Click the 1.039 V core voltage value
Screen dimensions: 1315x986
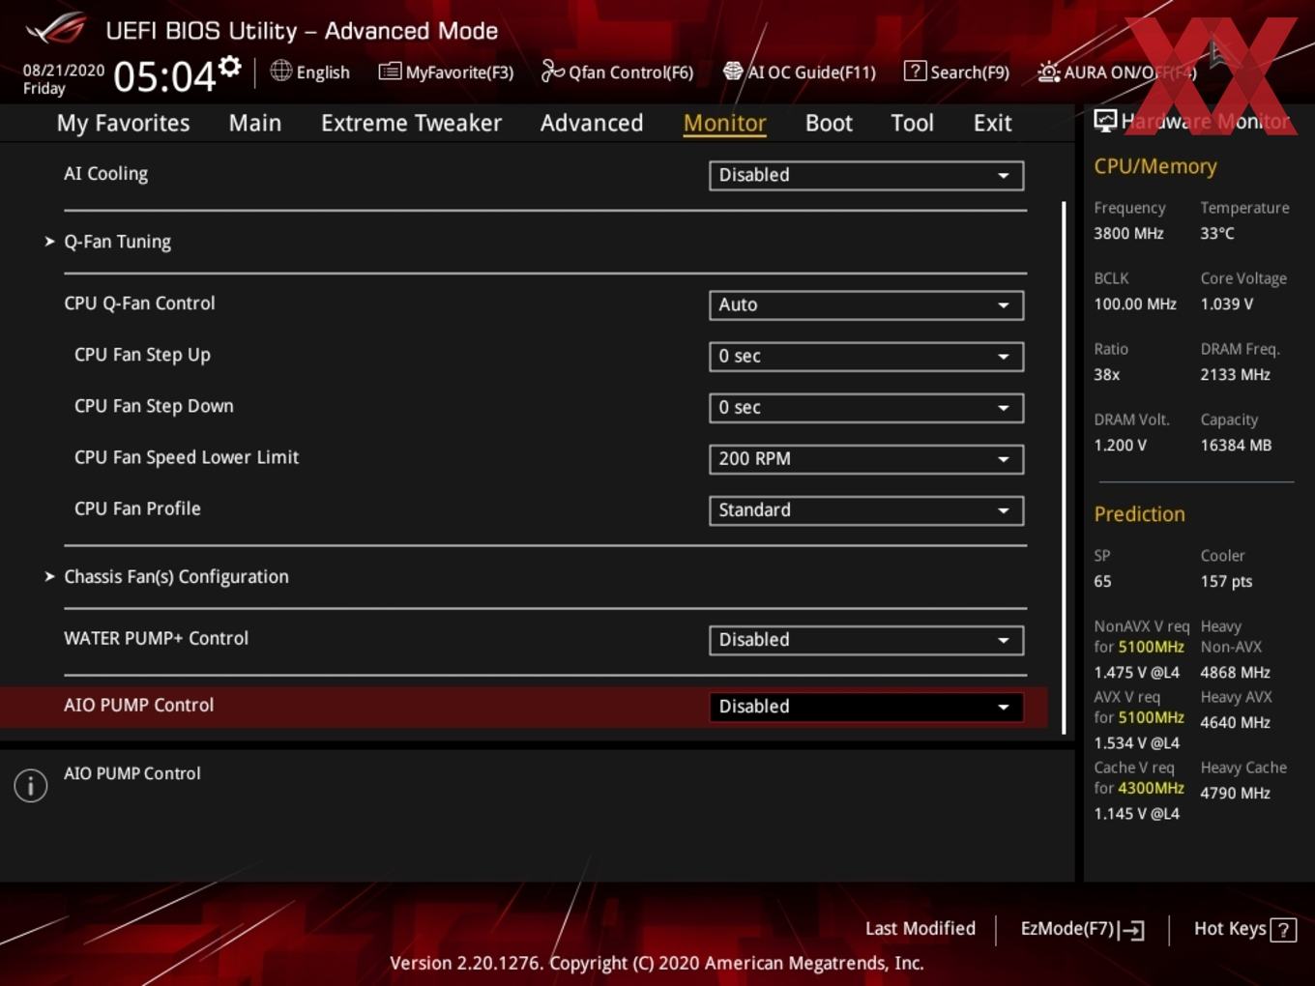[1226, 304]
